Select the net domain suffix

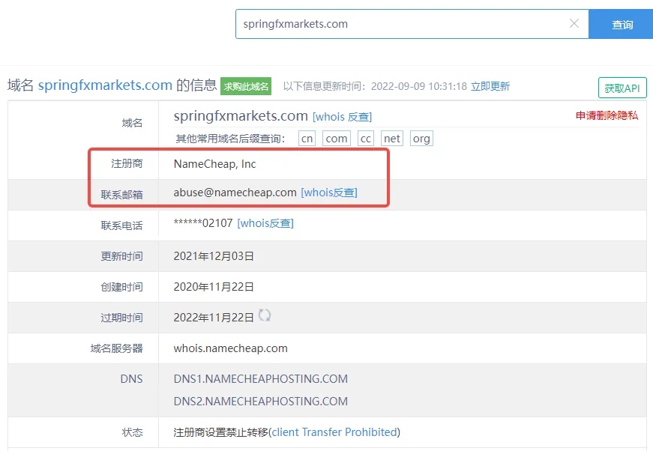(392, 139)
